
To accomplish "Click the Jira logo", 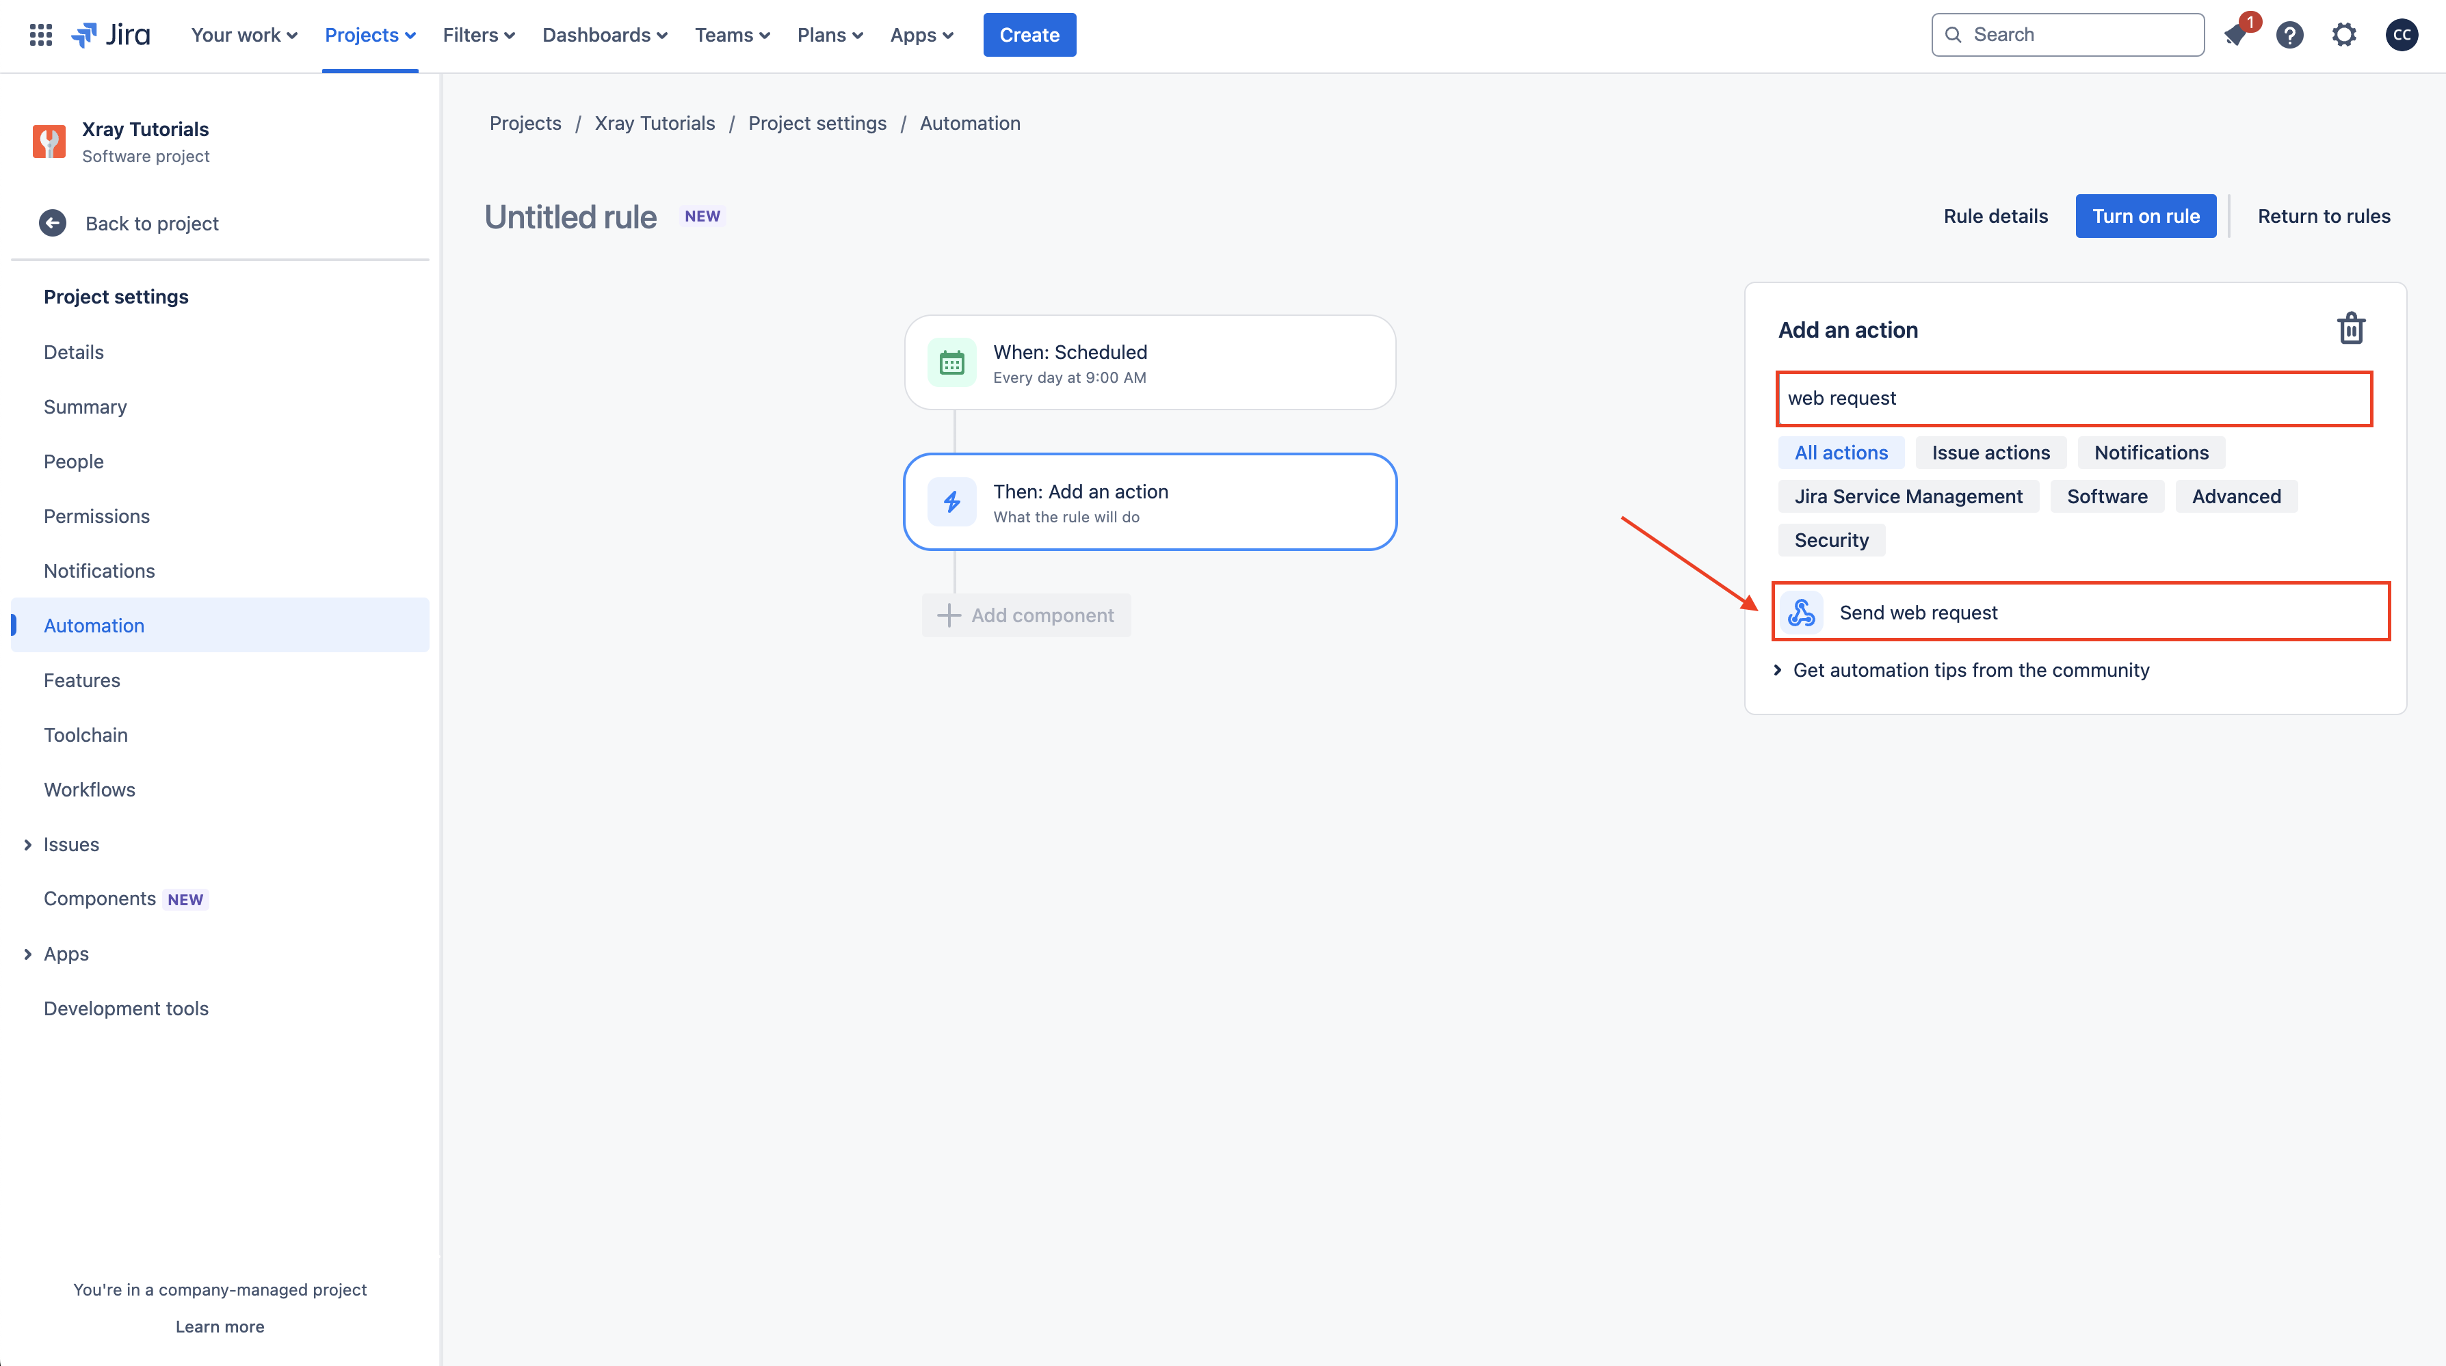I will [111, 35].
